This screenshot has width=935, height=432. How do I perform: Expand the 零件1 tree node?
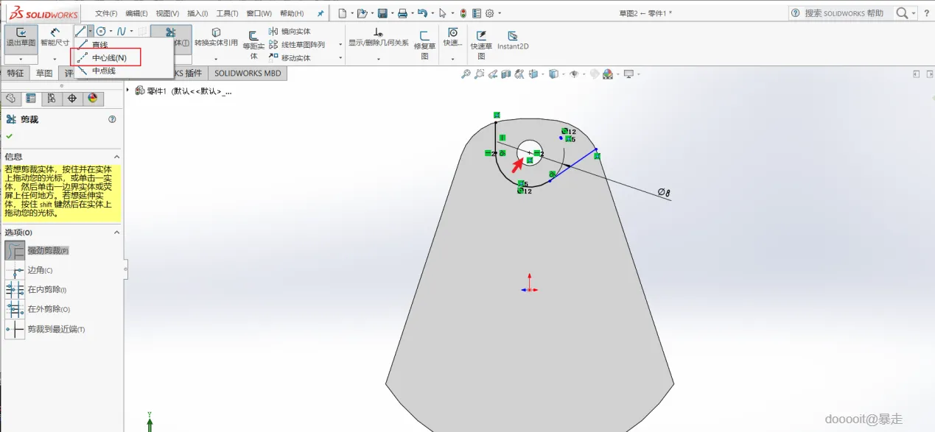tap(128, 91)
